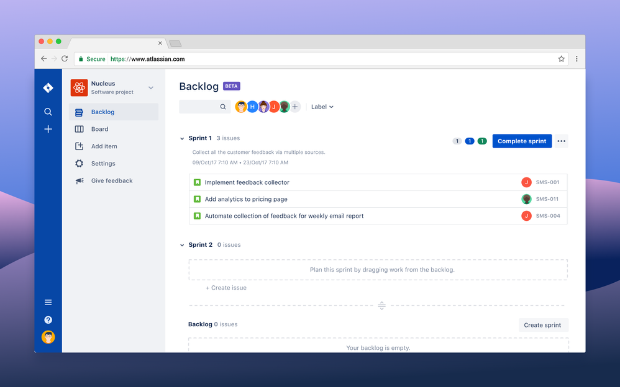
Task: Open help using the question mark icon
Action: coord(48,319)
